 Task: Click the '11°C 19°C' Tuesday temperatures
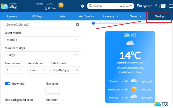pos(147,82)
